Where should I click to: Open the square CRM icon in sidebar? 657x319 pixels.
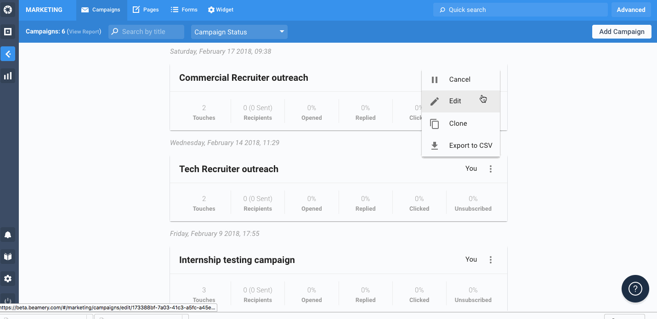[8, 32]
